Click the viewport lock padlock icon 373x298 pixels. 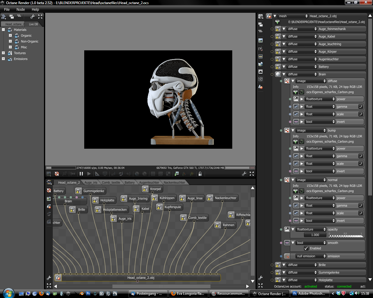[x=200, y=174]
